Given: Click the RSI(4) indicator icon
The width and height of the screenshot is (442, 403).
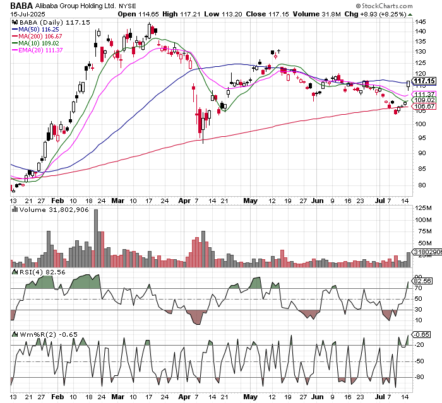Looking at the screenshot, I should click(15, 272).
